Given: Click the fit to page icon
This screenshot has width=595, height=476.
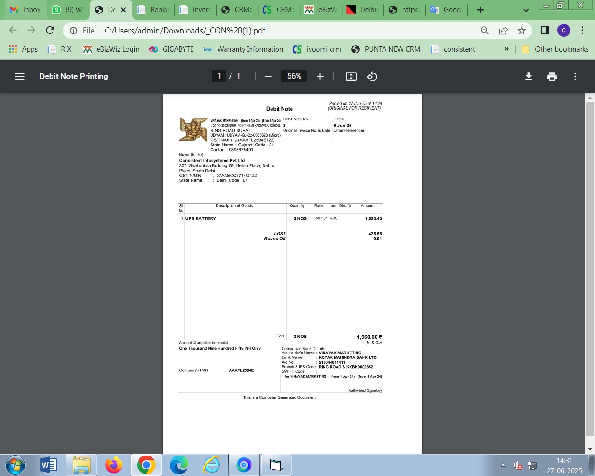Looking at the screenshot, I should [351, 77].
